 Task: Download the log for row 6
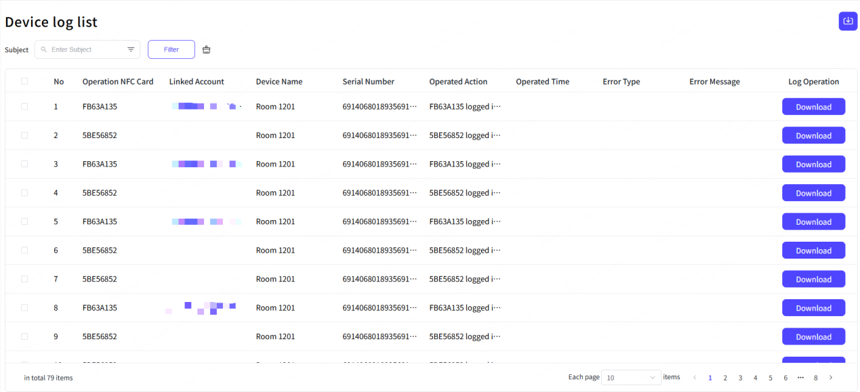tap(813, 251)
